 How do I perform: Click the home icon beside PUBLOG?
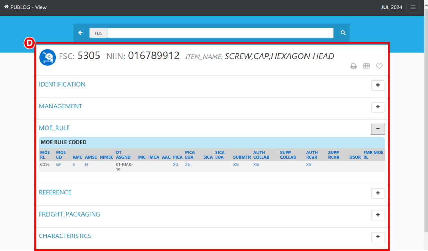tap(6, 7)
